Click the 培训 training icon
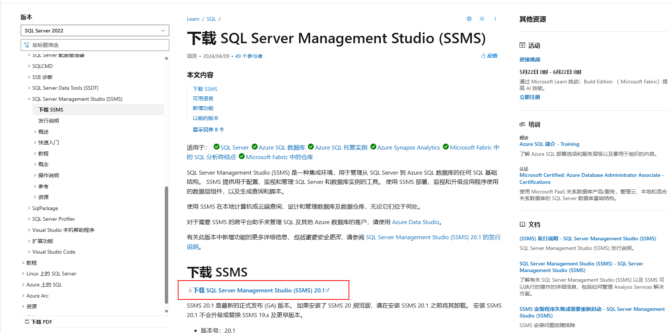The height and width of the screenshot is (333, 672). pos(522,124)
